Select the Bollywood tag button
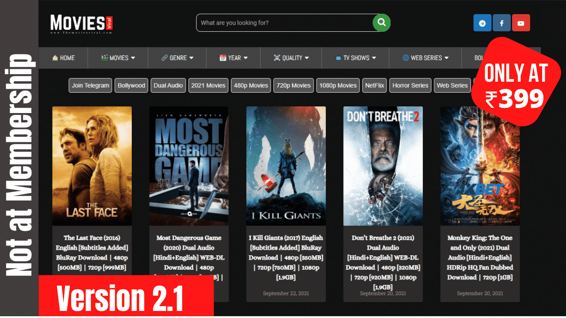The image size is (566, 318). [131, 85]
